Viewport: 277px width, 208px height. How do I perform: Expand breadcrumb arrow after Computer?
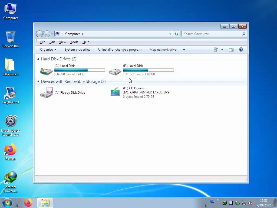[83, 34]
